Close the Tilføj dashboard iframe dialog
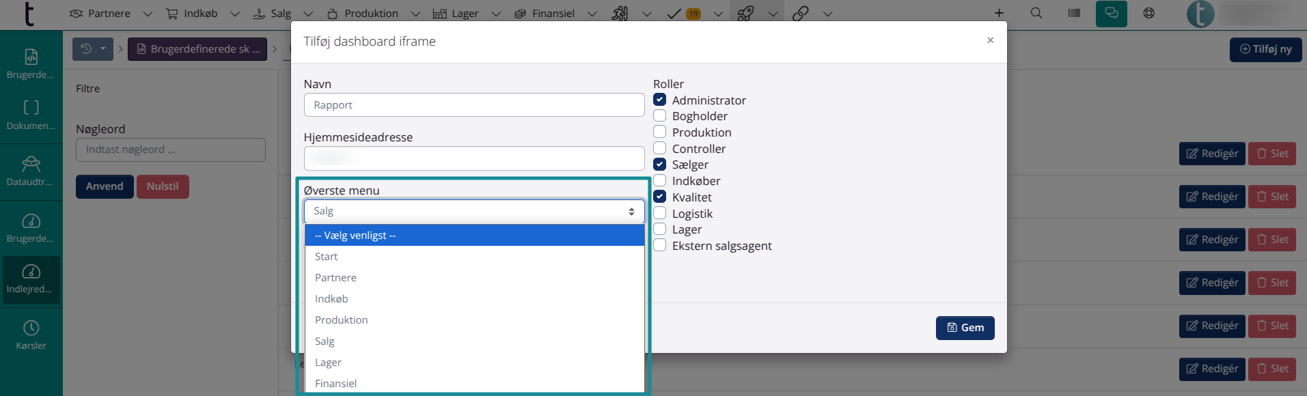This screenshot has width=1307, height=396. (990, 40)
